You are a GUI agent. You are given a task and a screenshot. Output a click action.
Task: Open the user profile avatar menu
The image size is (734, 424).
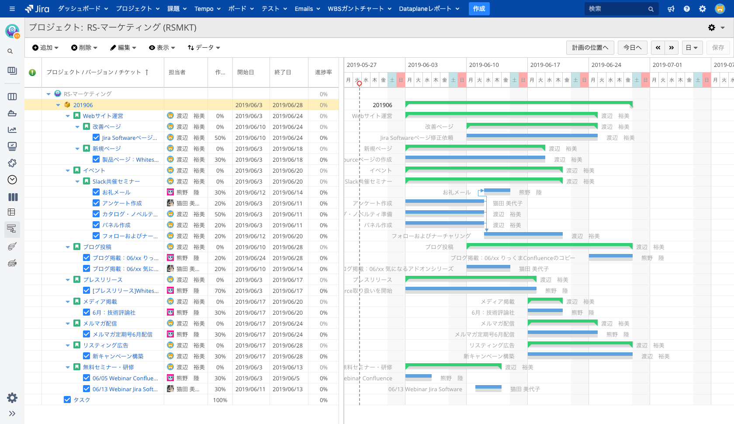(720, 9)
